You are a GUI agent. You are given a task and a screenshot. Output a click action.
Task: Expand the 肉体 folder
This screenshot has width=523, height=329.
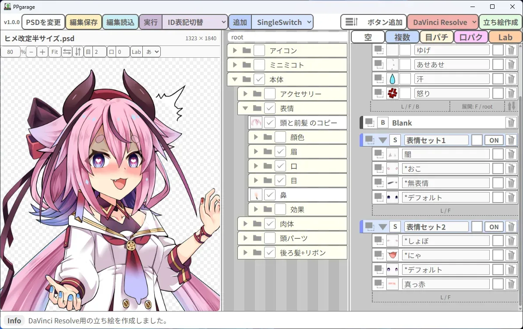pos(245,224)
